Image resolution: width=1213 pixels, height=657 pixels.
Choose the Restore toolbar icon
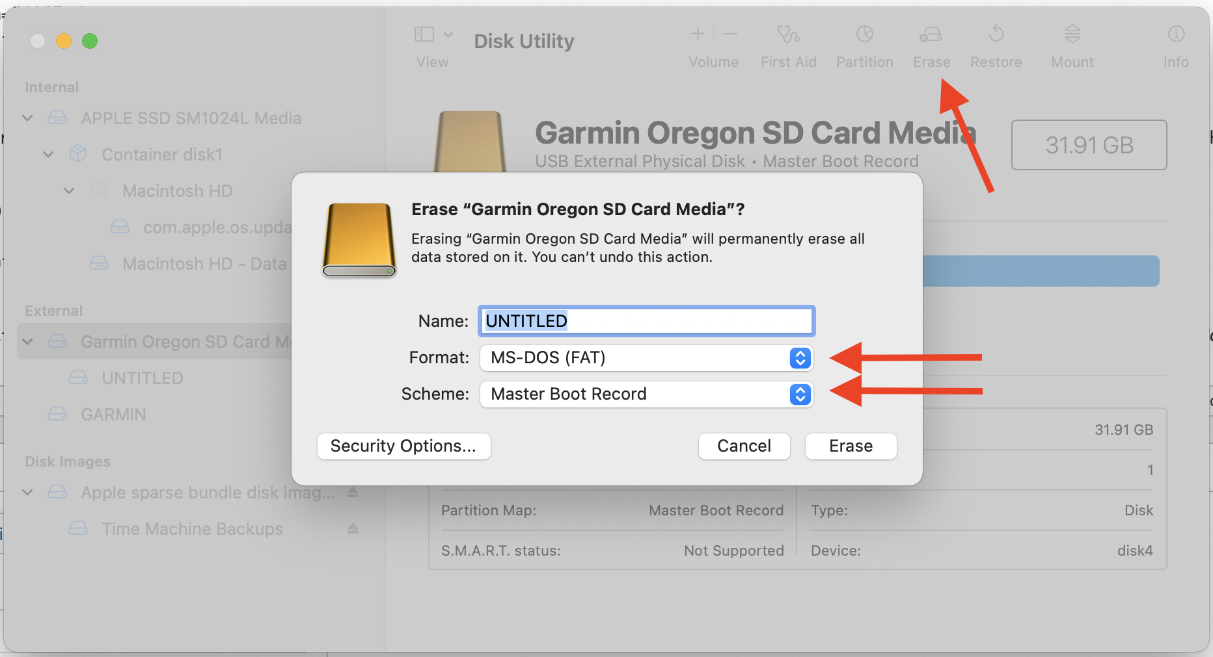[996, 34]
